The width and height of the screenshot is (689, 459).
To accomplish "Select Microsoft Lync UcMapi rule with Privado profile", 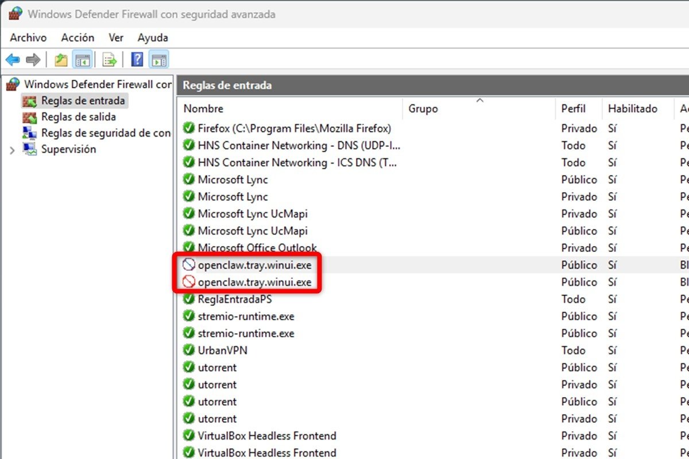I will (253, 213).
